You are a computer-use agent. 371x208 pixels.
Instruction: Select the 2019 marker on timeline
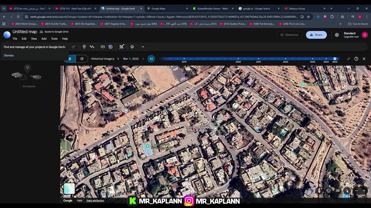coord(184,59)
